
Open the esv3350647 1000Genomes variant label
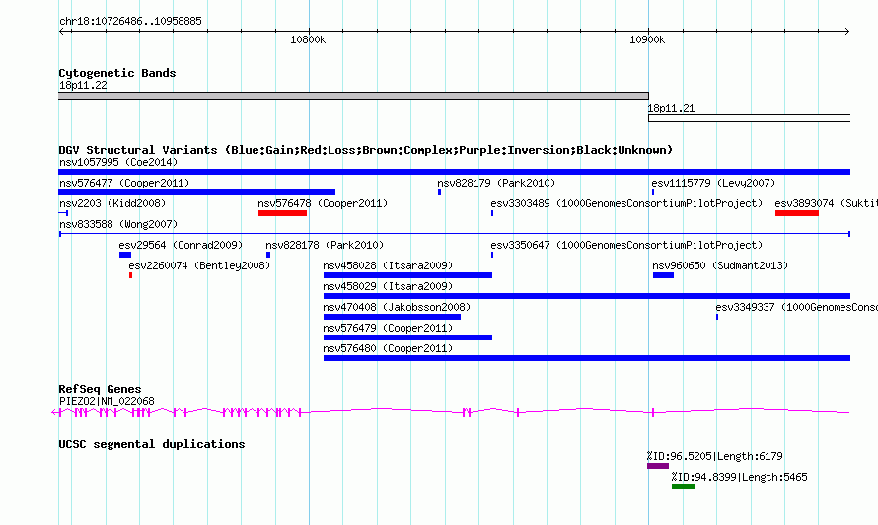pyautogui.click(x=626, y=245)
